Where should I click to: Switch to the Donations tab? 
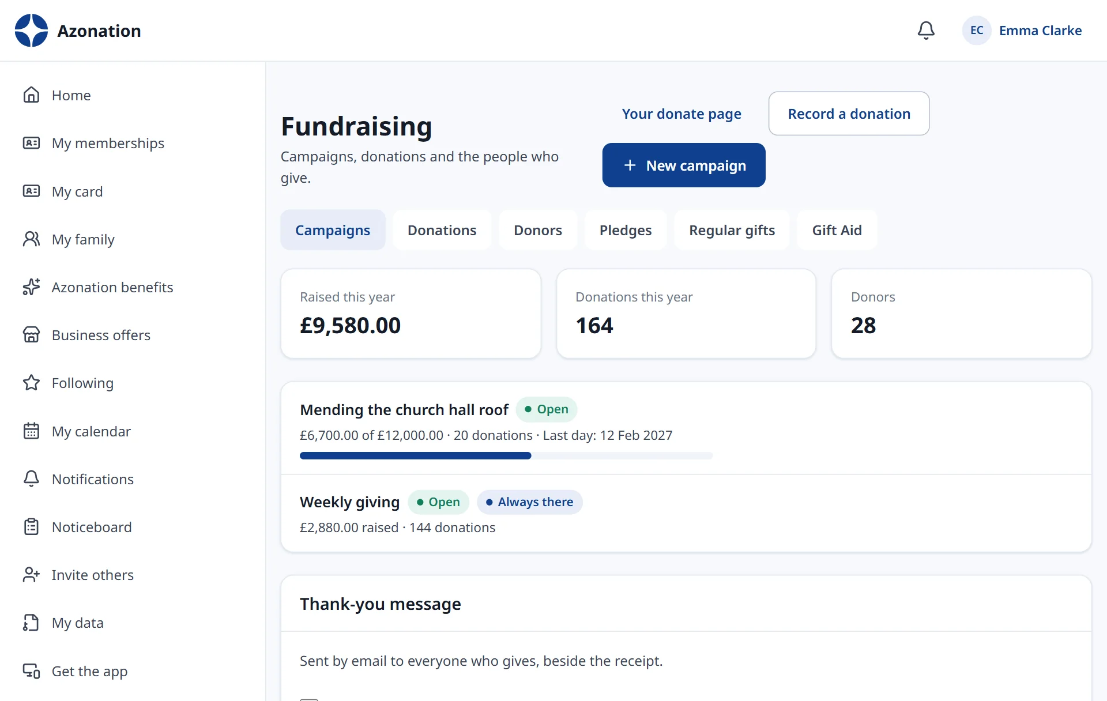pos(442,230)
